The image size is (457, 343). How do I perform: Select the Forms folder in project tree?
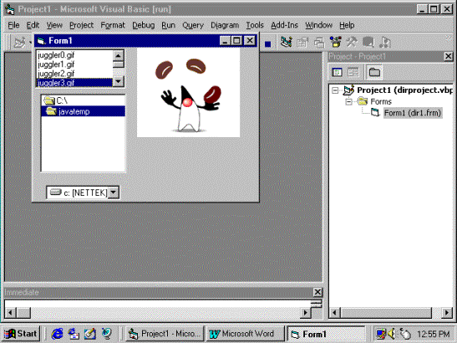pos(381,101)
